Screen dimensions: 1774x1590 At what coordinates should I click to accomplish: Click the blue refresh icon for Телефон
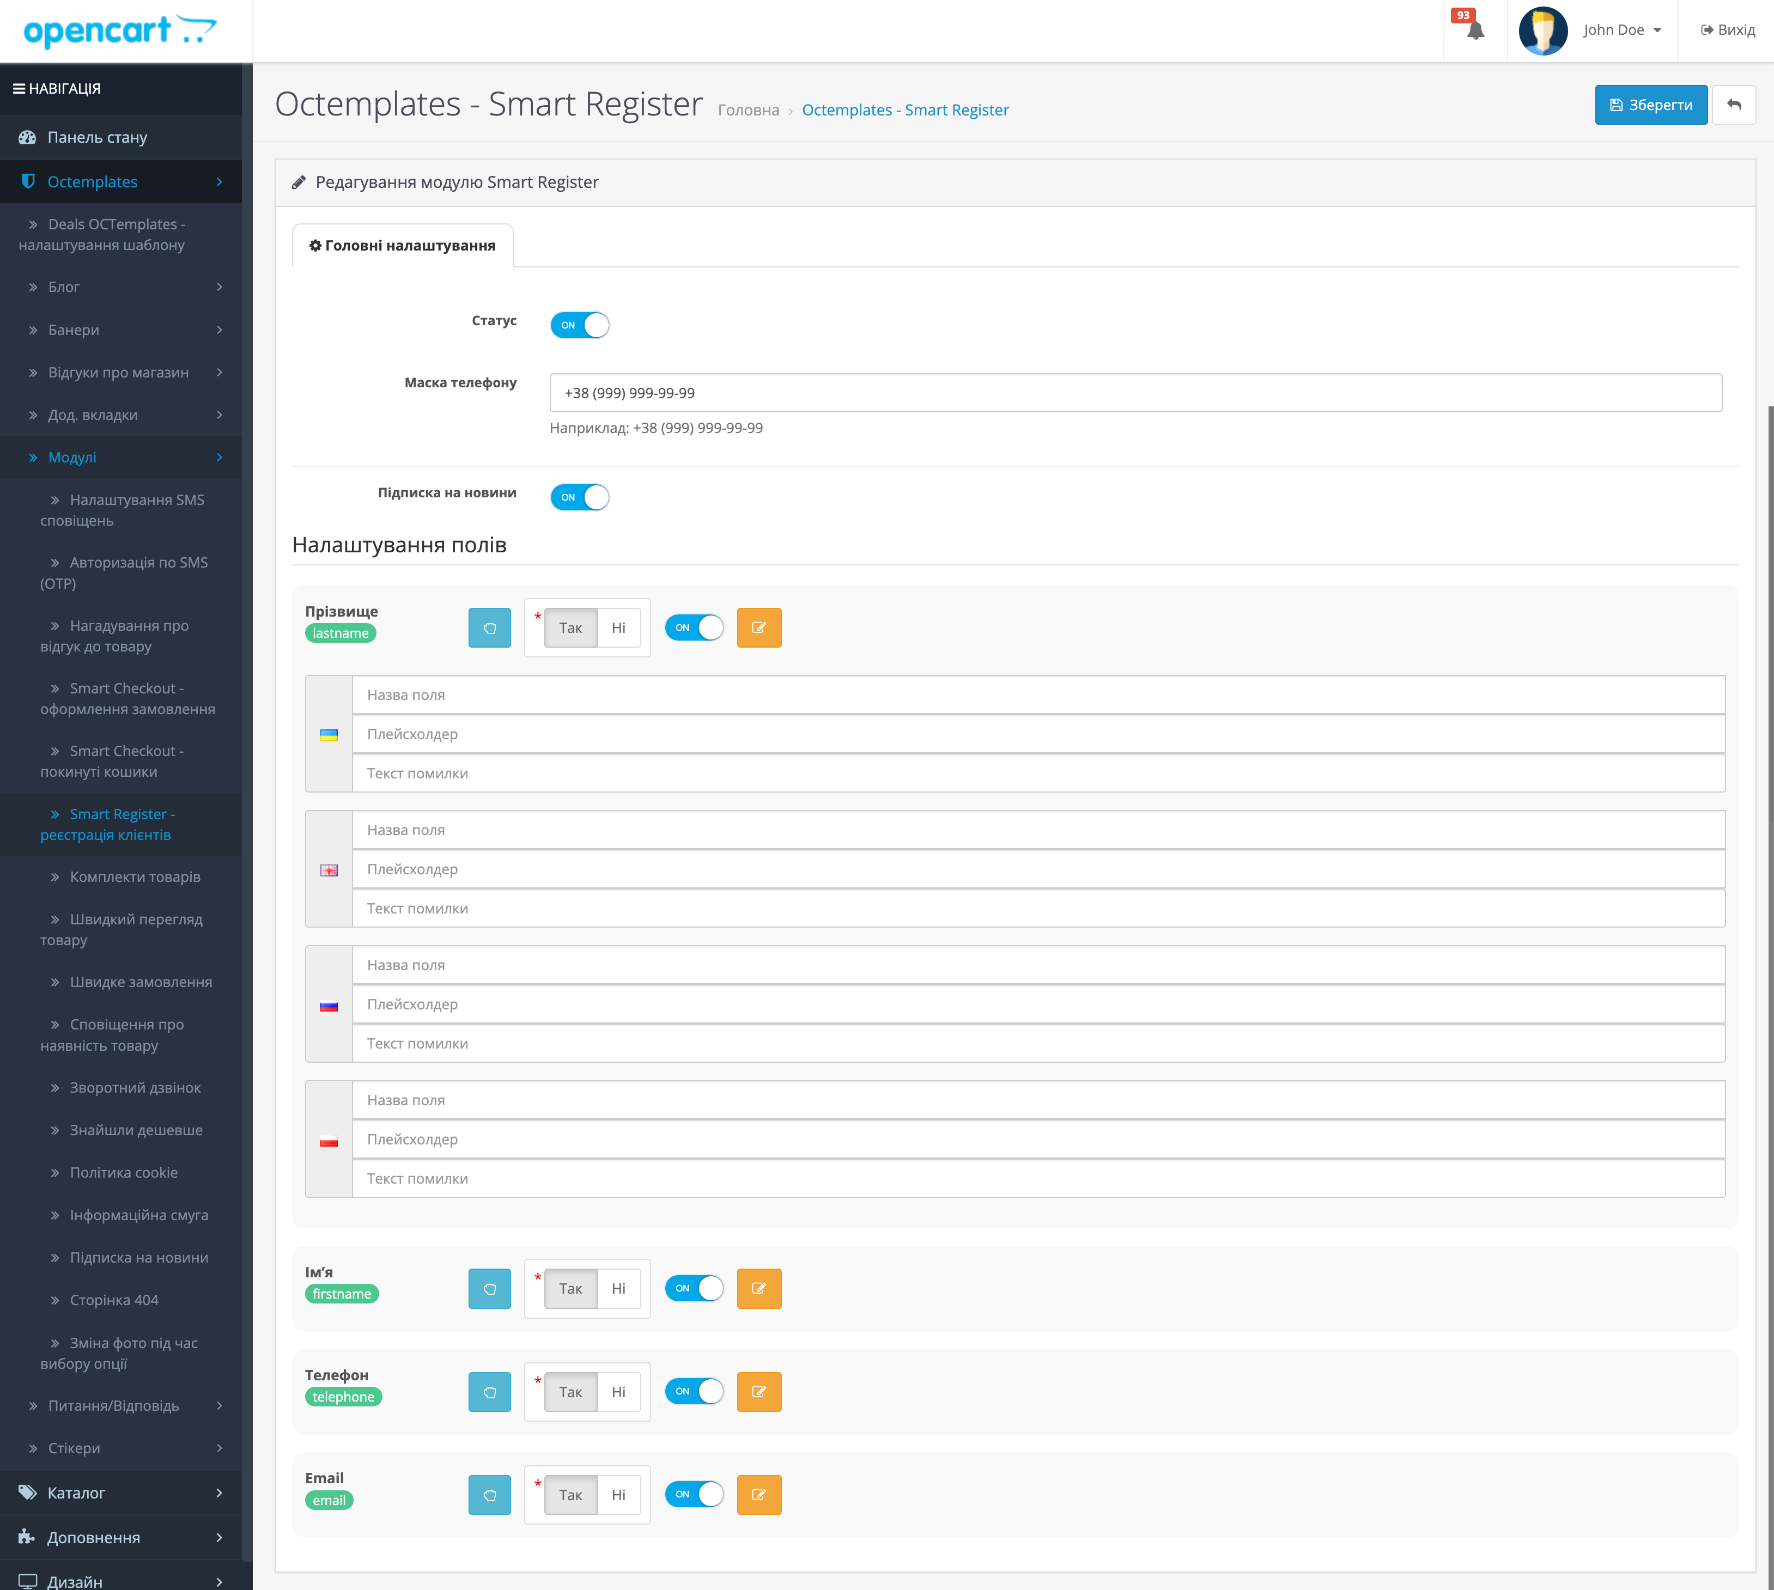click(489, 1392)
